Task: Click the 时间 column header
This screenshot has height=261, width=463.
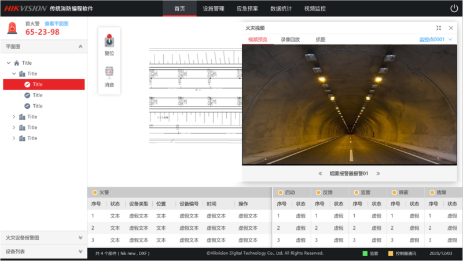Action: coord(211,204)
